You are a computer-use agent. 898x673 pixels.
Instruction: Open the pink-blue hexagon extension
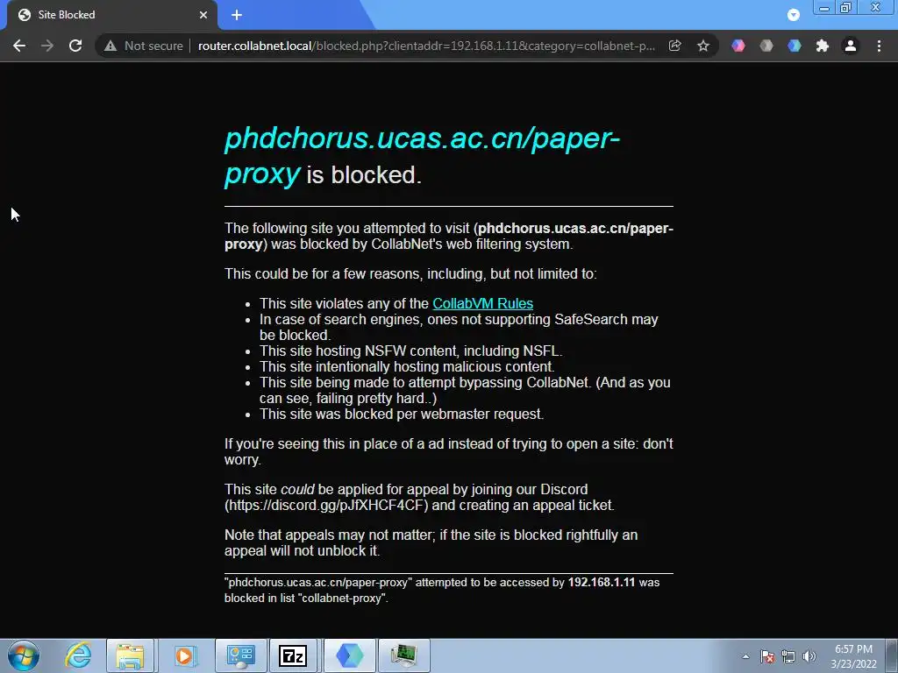point(738,46)
